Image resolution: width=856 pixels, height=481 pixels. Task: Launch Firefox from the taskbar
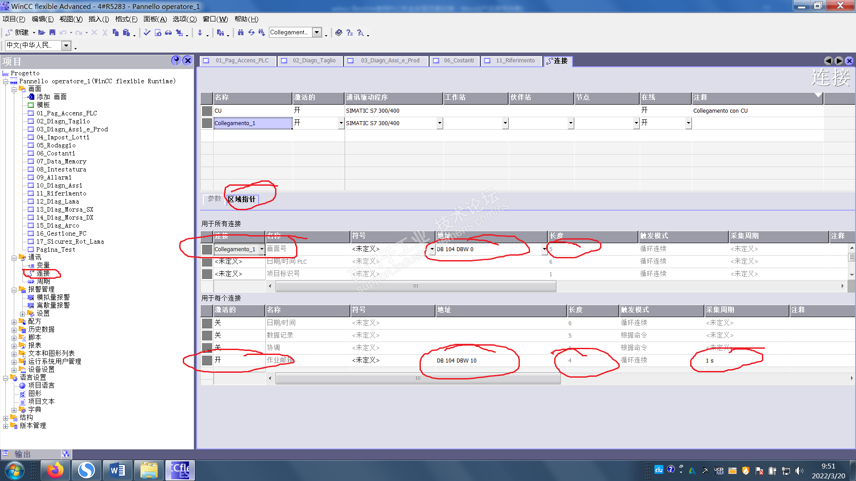(55, 470)
